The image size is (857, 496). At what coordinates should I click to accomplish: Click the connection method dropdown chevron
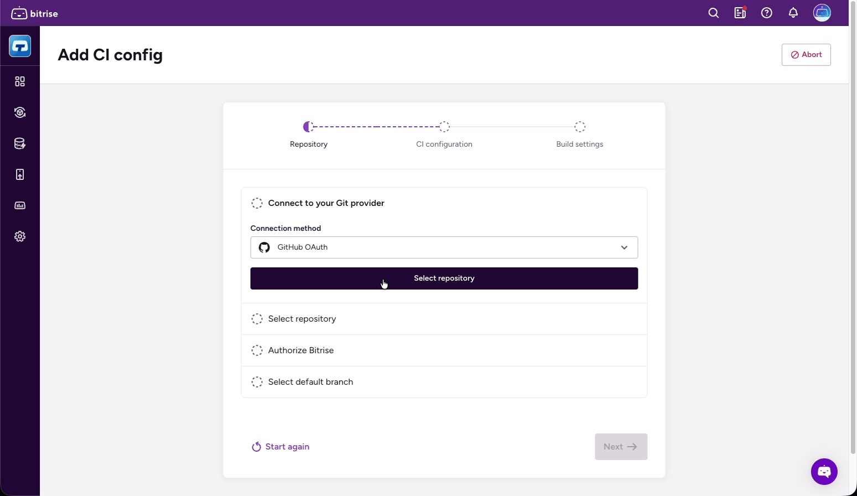(624, 247)
